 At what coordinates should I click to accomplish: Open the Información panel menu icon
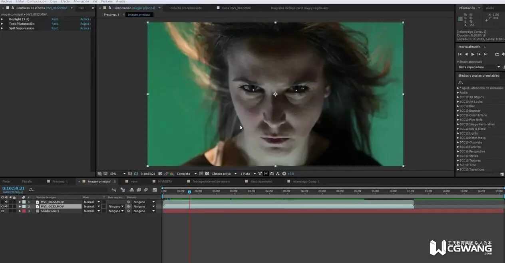click(x=479, y=8)
